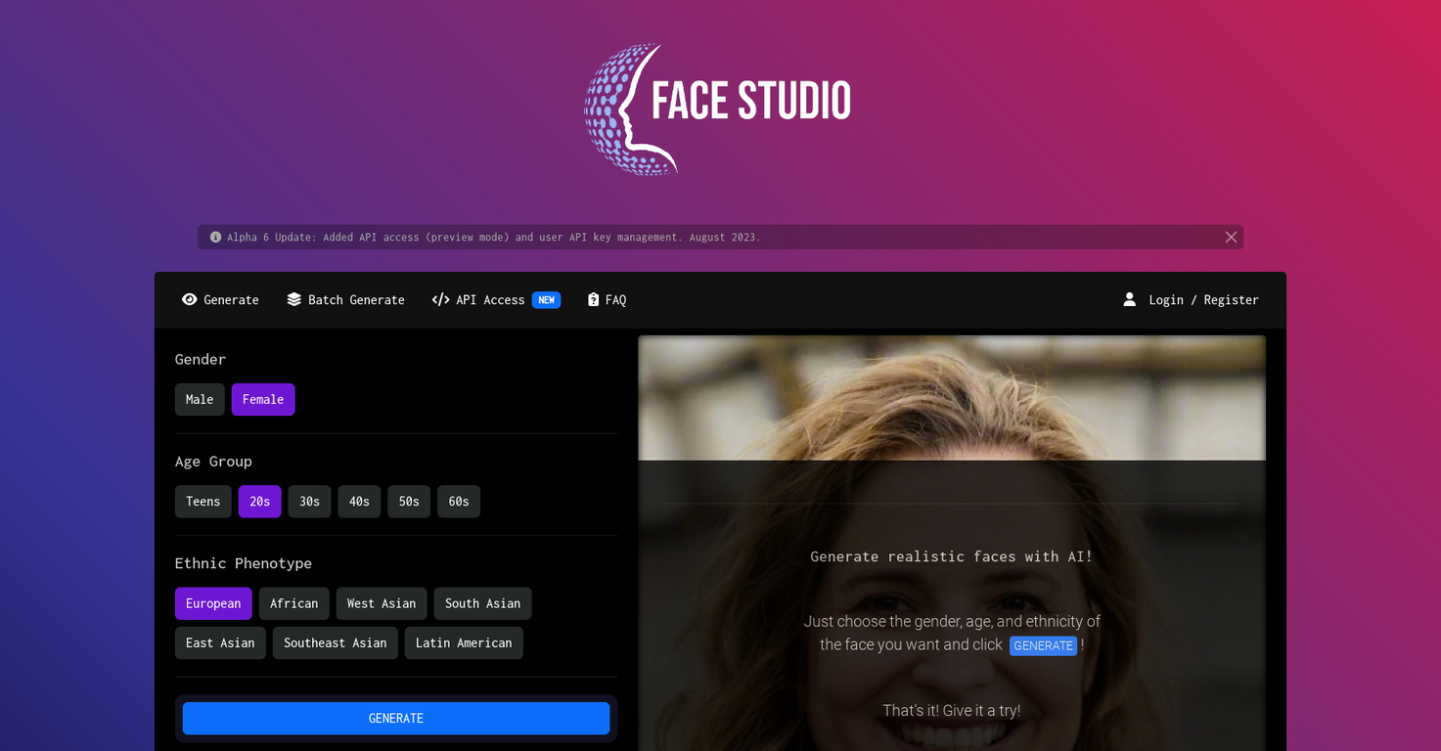Viewport: 1441px width, 751px height.
Task: Click the stacked layers icon on Batch Generate
Action: (x=293, y=299)
